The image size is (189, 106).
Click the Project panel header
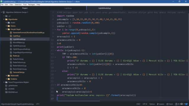25,8
